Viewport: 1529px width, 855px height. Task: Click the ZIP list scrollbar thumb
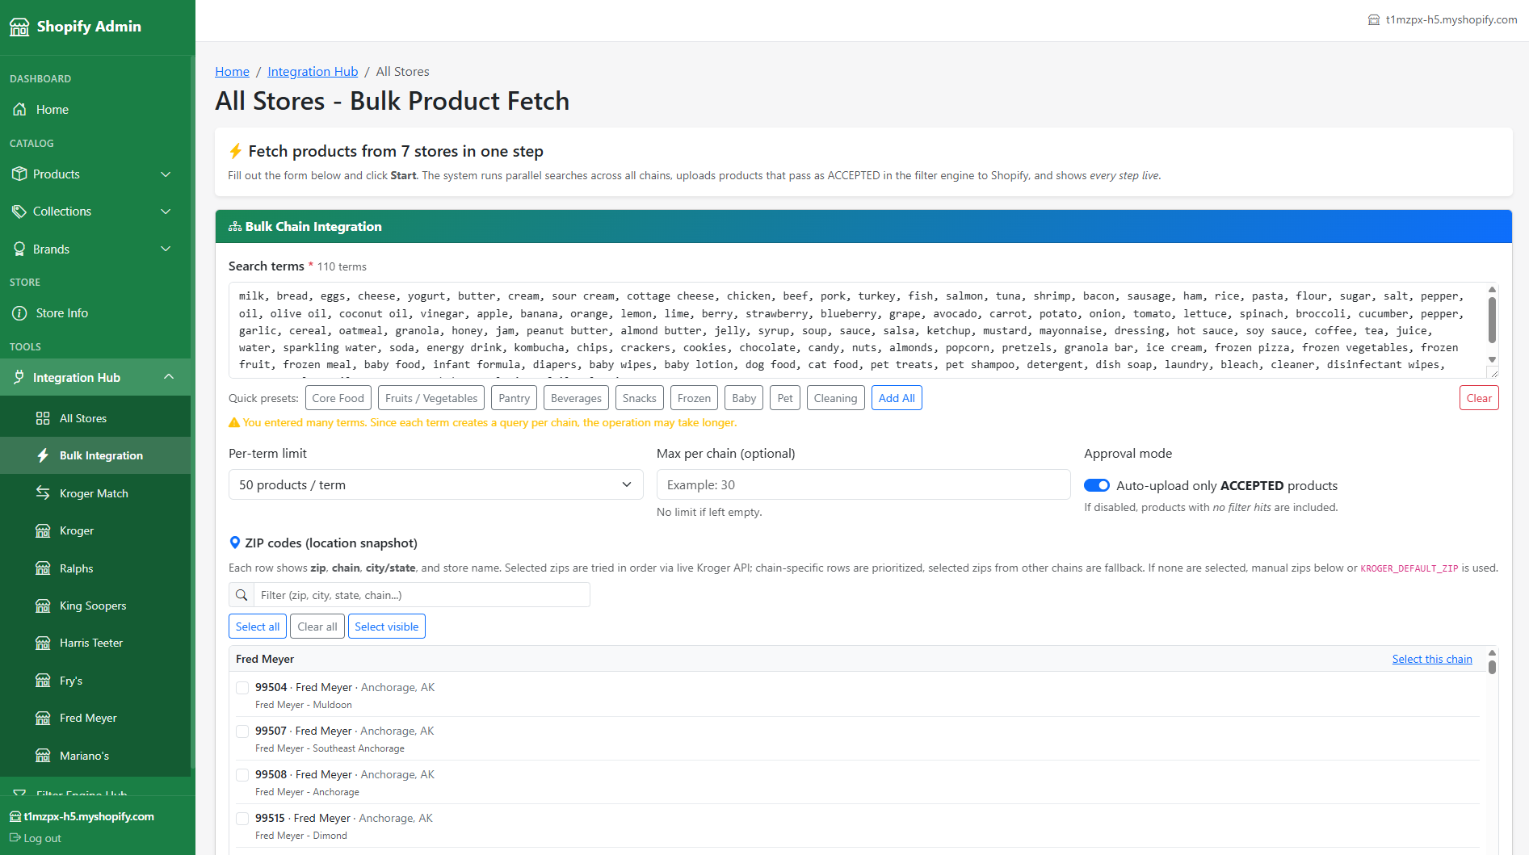[1492, 667]
